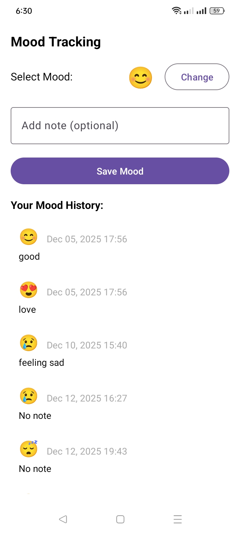Viewport: 240px width, 534px height.
Task: Open recent apps with the menu icon
Action: (178, 519)
